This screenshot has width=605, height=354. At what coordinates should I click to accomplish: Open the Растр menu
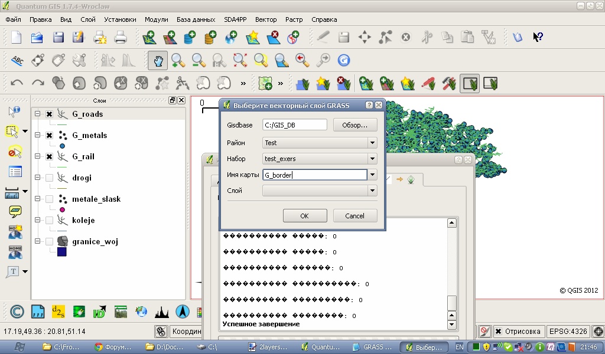(294, 19)
